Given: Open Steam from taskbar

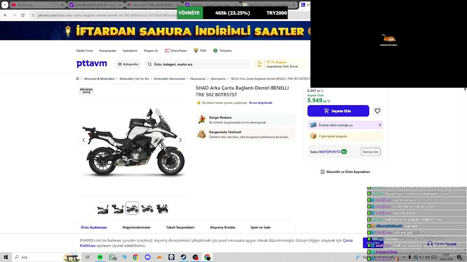Looking at the screenshot, I should 183,257.
